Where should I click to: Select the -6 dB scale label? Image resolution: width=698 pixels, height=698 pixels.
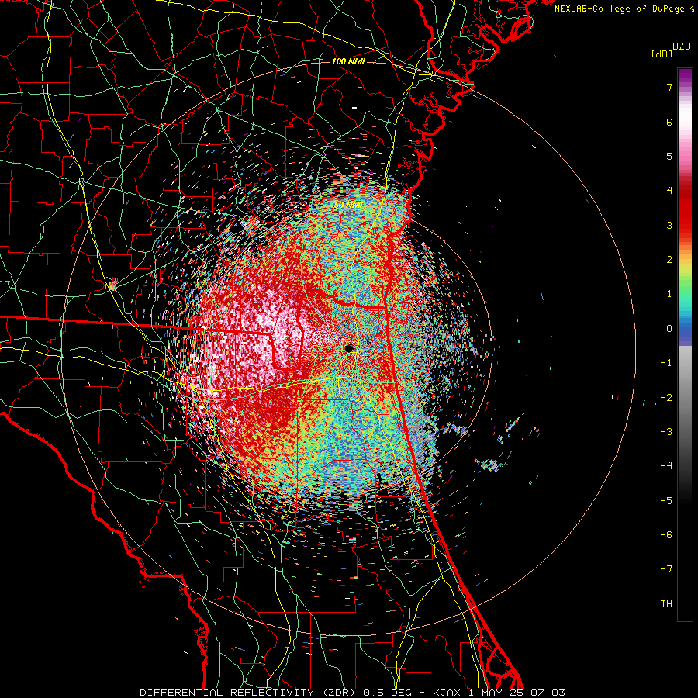click(x=666, y=535)
